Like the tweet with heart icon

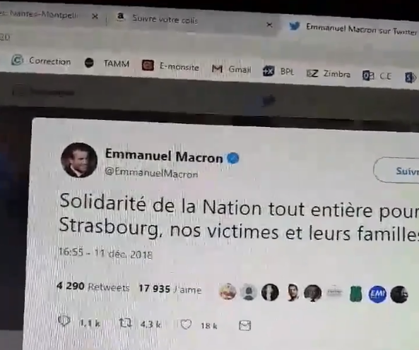(186, 325)
